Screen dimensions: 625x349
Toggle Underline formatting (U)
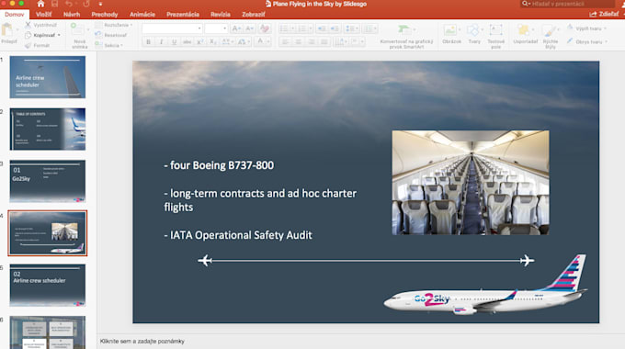click(175, 42)
